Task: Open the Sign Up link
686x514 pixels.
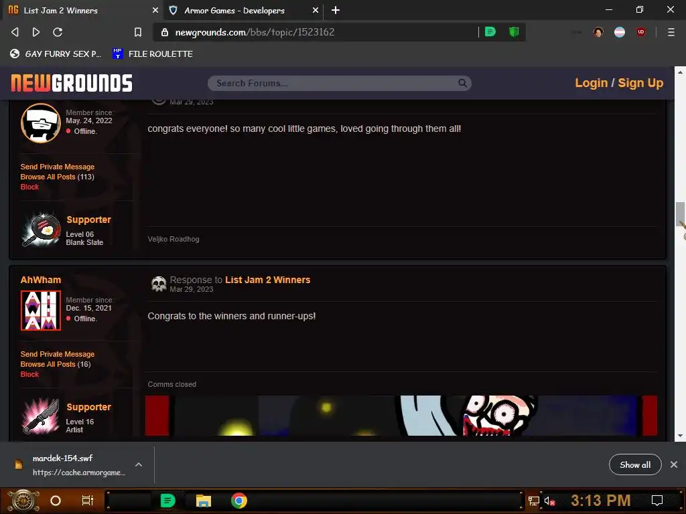Action: coord(640,83)
